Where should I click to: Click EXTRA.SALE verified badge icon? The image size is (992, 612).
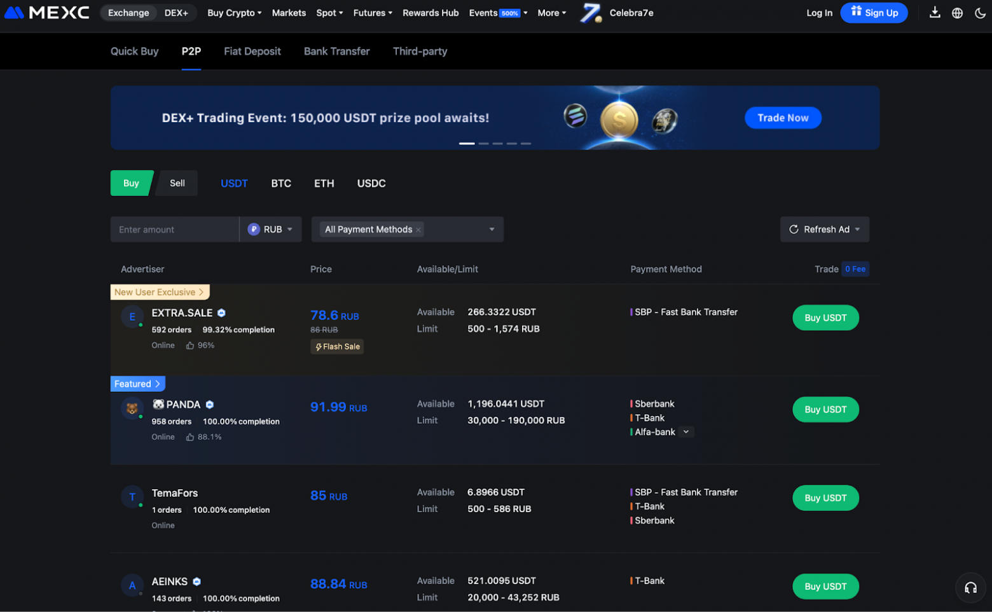click(221, 313)
